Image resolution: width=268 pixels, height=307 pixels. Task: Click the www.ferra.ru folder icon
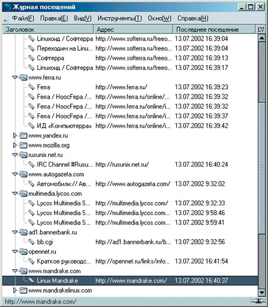(x=23, y=77)
